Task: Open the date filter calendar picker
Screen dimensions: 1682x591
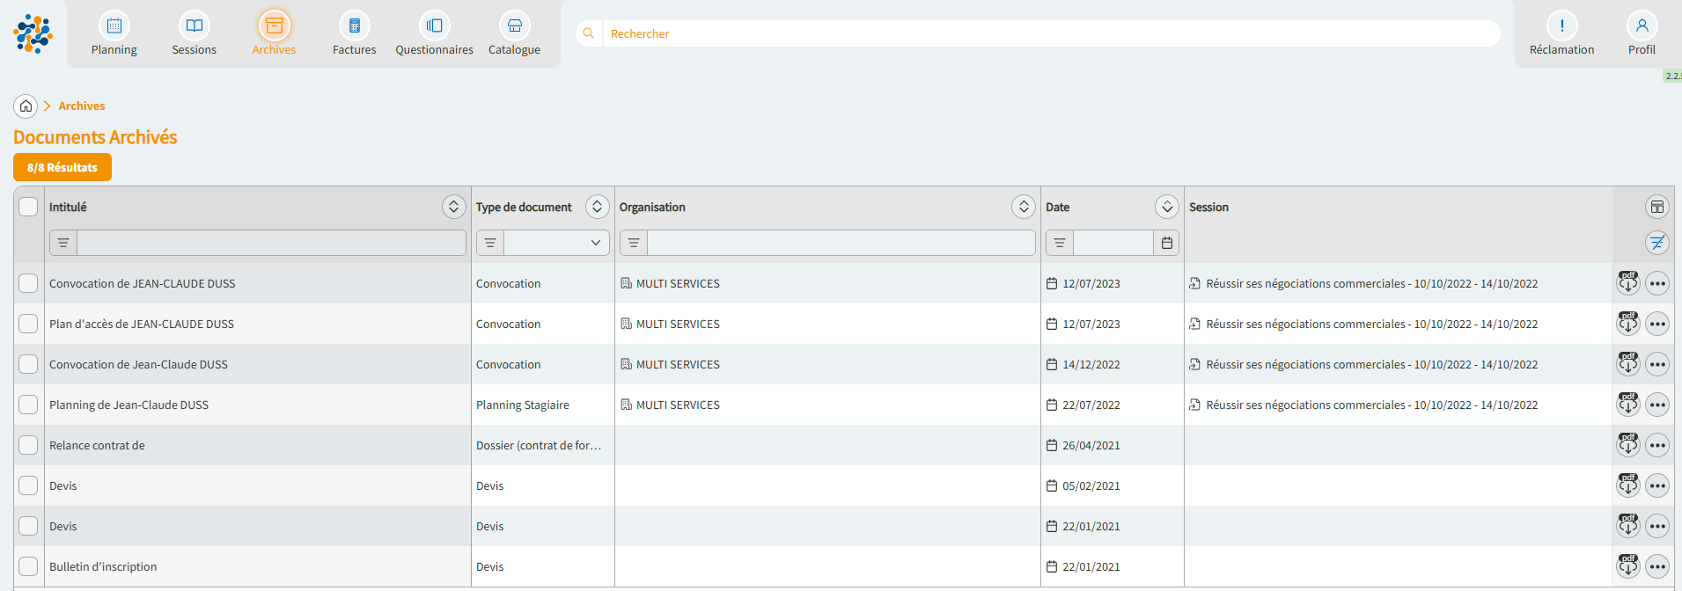Action: (x=1166, y=243)
